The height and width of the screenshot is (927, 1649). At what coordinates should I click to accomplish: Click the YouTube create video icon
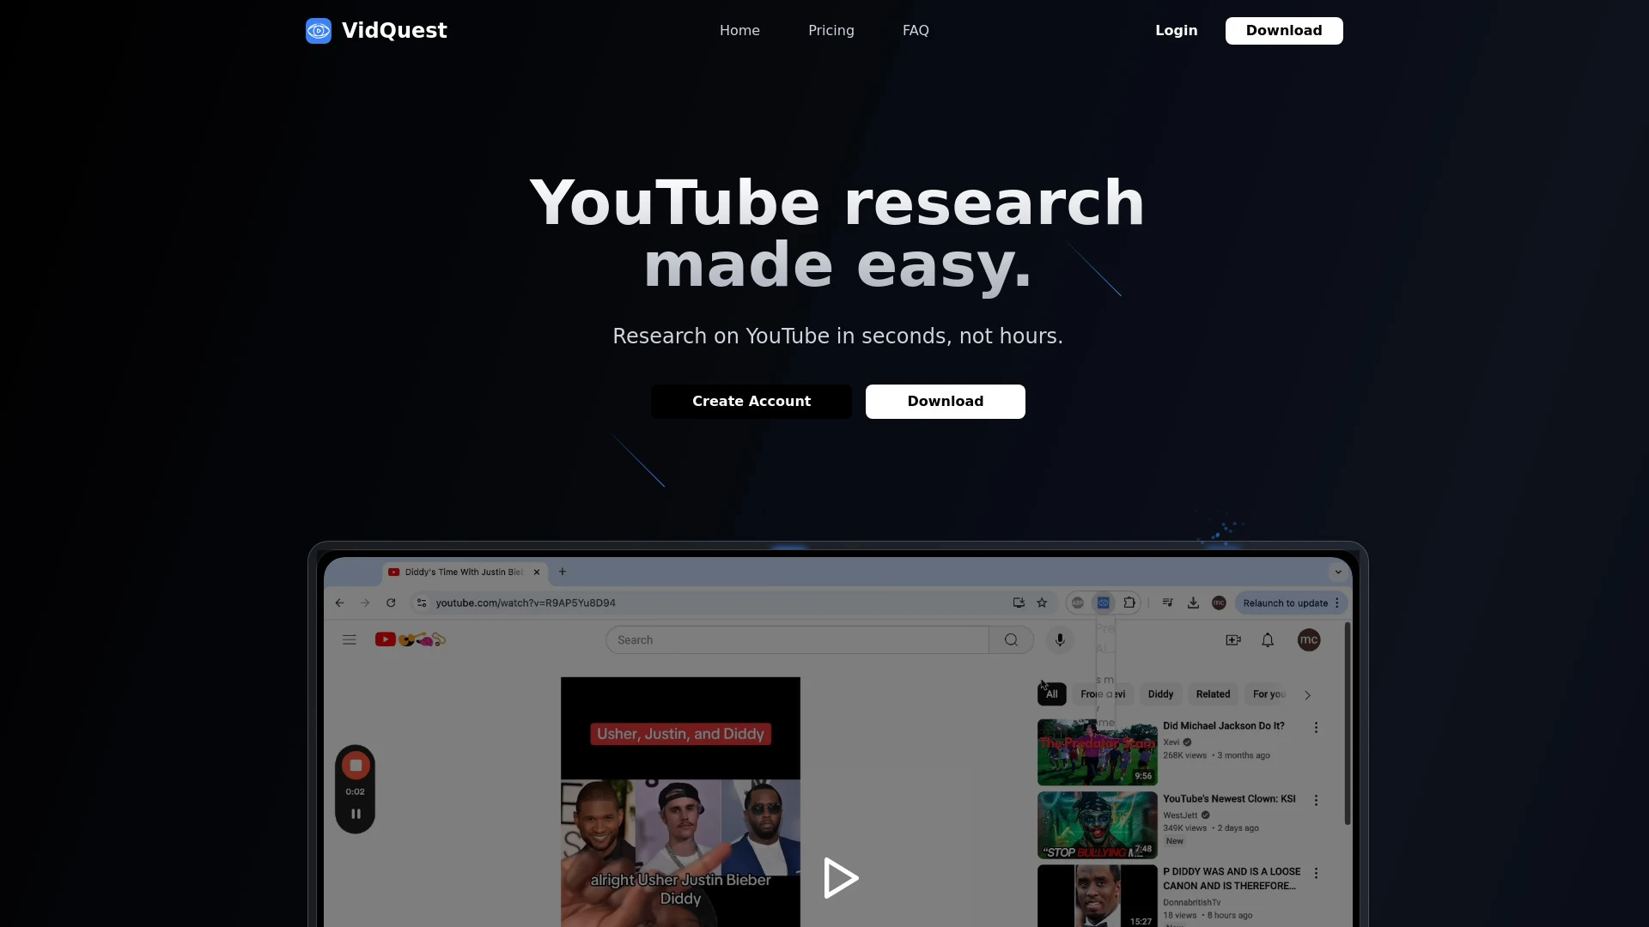click(x=1233, y=639)
